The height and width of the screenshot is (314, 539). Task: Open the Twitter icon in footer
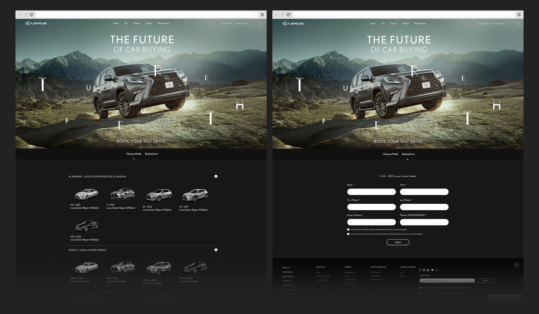pos(432,270)
